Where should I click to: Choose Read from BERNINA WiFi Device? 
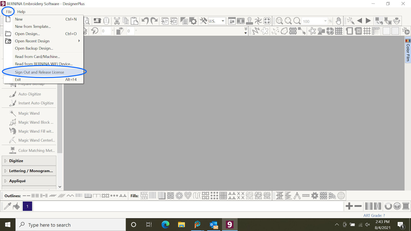[x=43, y=64]
